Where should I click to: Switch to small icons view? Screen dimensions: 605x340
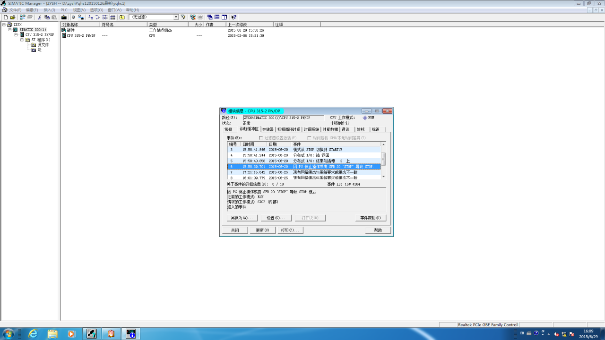tap(98, 17)
